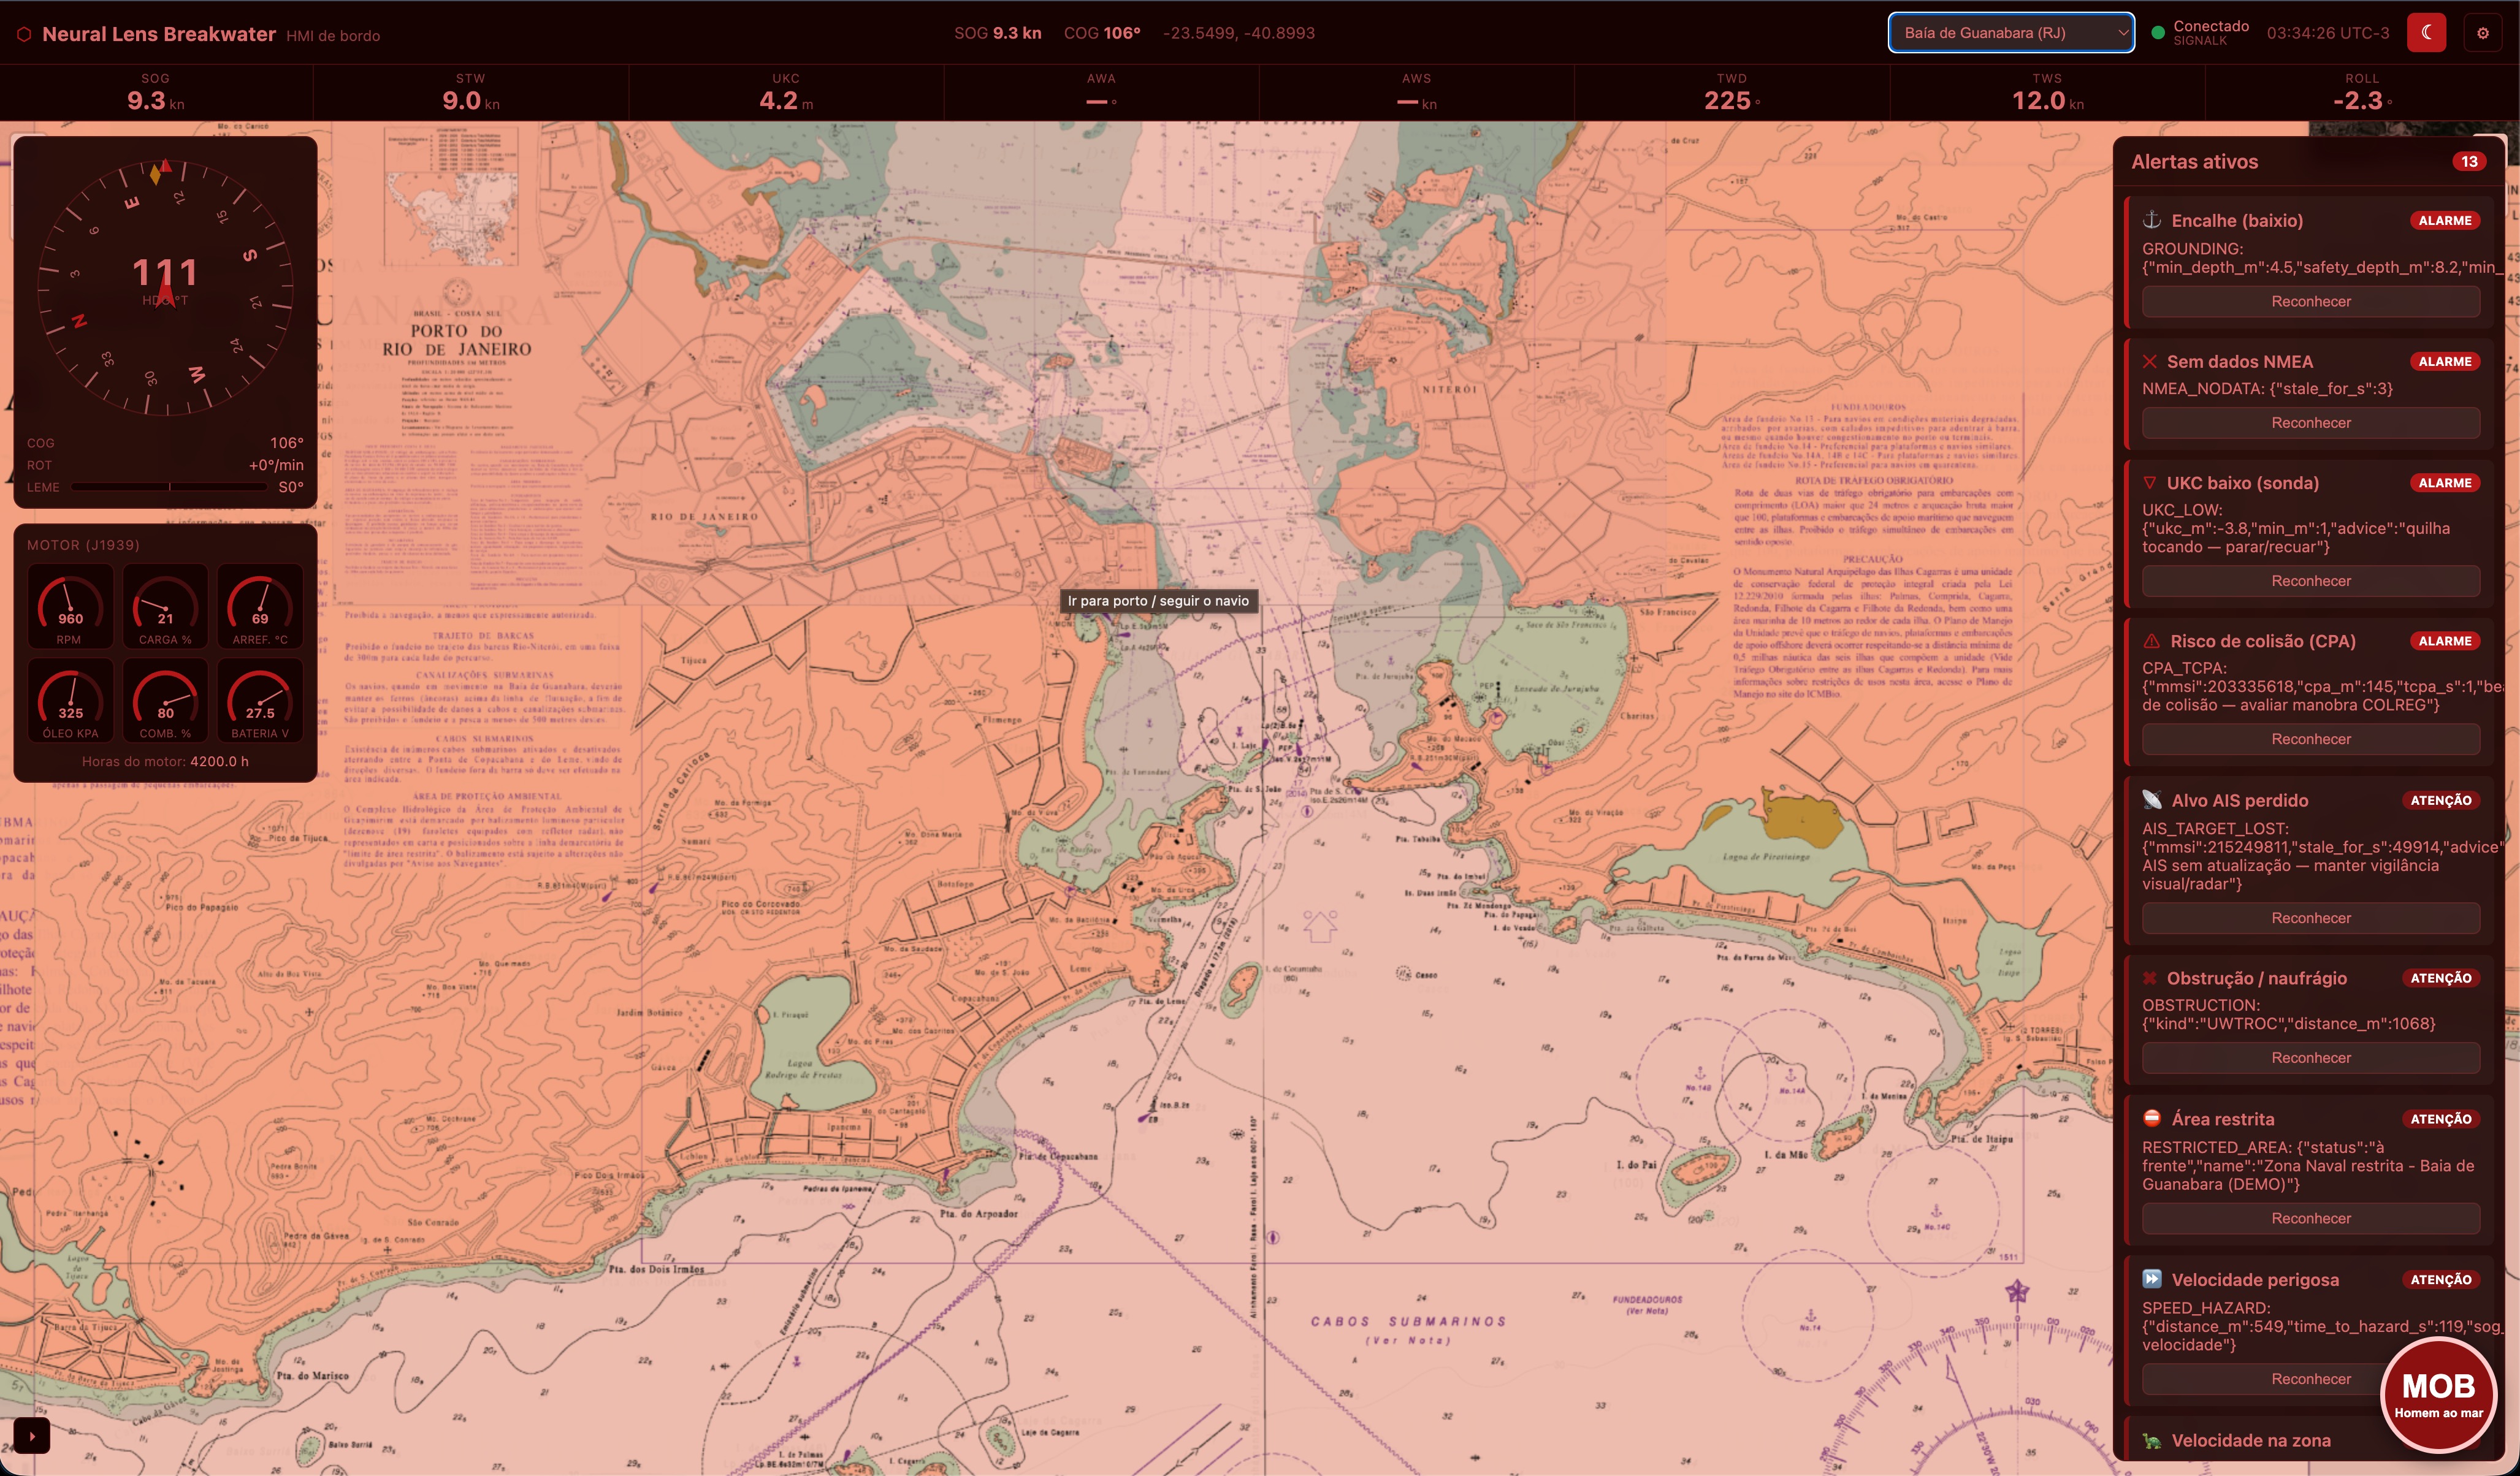
Task: Click the ATENÇÃO badge on Área restrita
Action: [2440, 1119]
